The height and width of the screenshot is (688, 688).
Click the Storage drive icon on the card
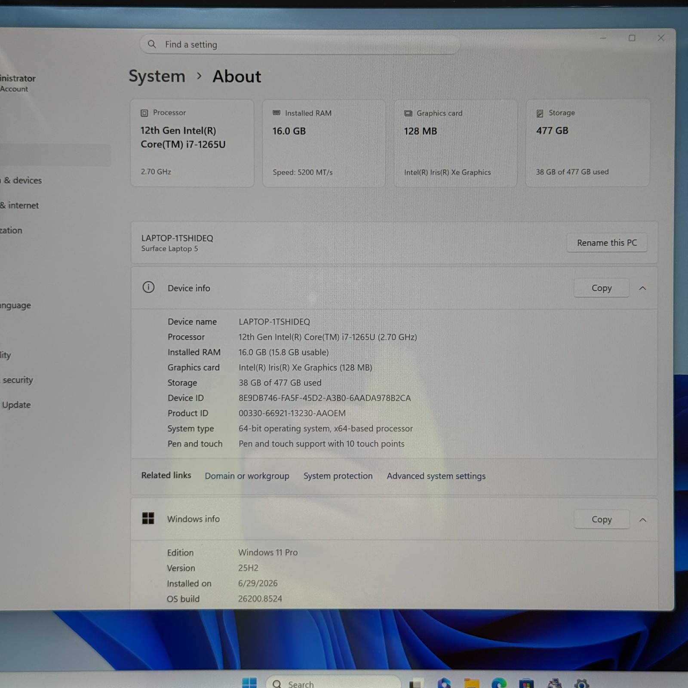coord(540,113)
